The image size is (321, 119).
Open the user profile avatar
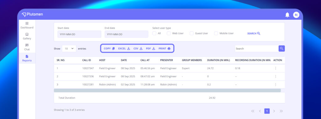click(x=296, y=15)
